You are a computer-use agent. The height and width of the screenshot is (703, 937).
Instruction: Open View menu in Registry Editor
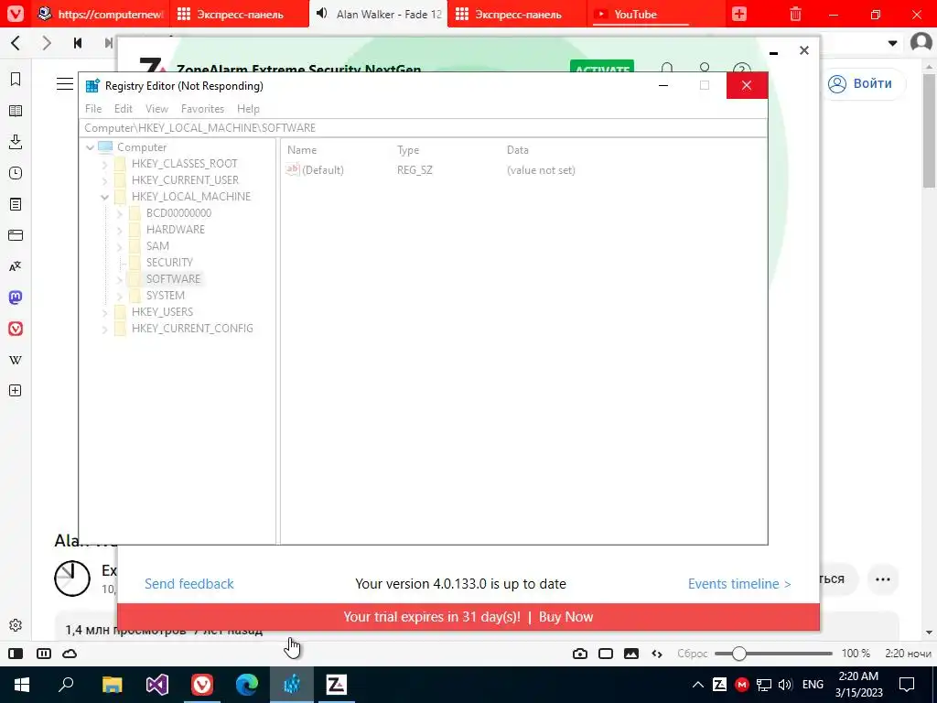click(156, 109)
